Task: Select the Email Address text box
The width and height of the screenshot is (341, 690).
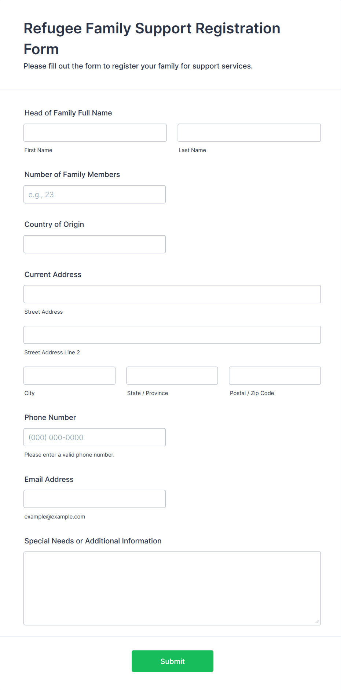Action: click(x=95, y=499)
